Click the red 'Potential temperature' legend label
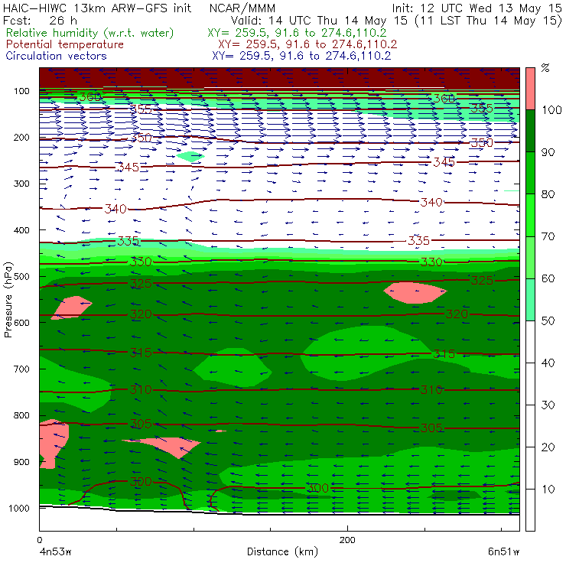This screenshot has height=566, width=566. coord(65,44)
